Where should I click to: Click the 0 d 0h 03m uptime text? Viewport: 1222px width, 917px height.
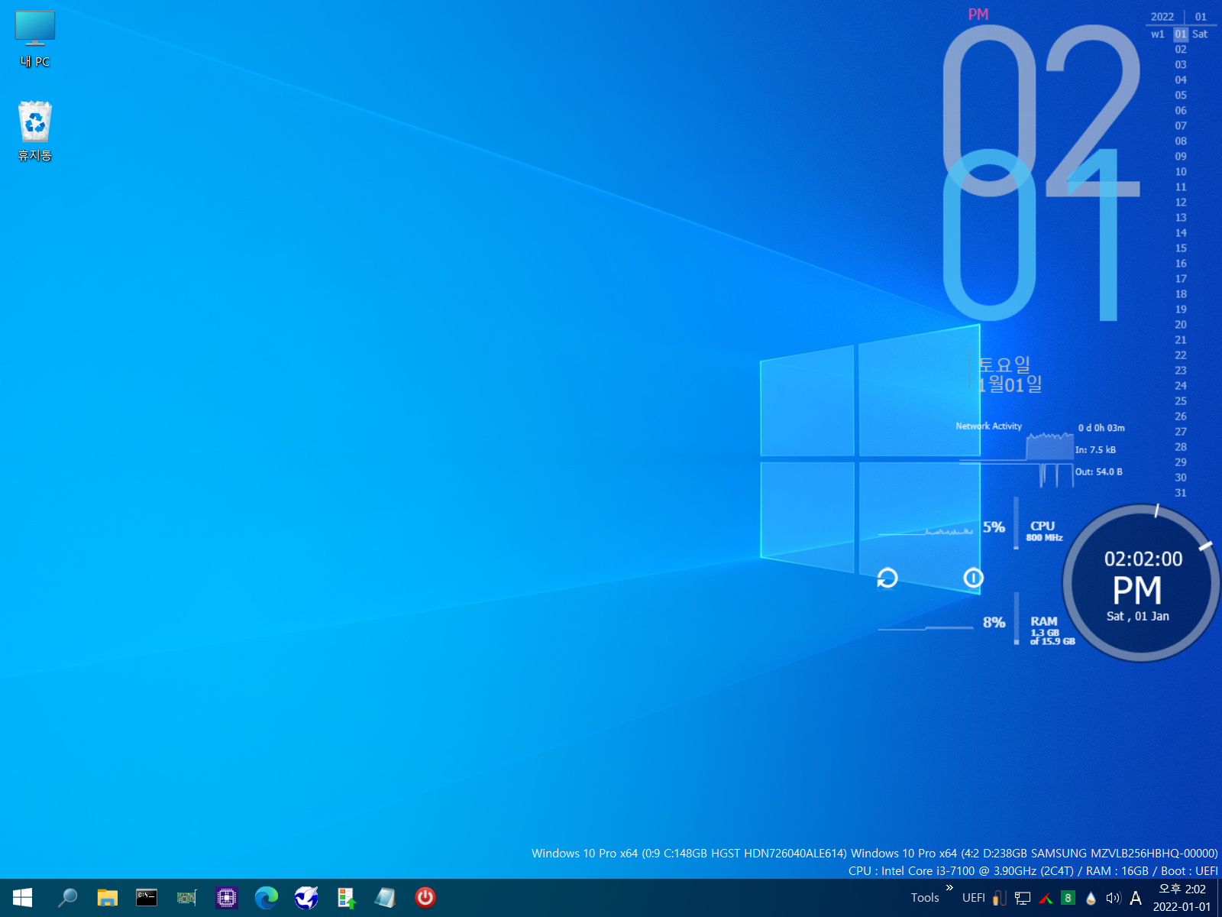pyautogui.click(x=1101, y=428)
